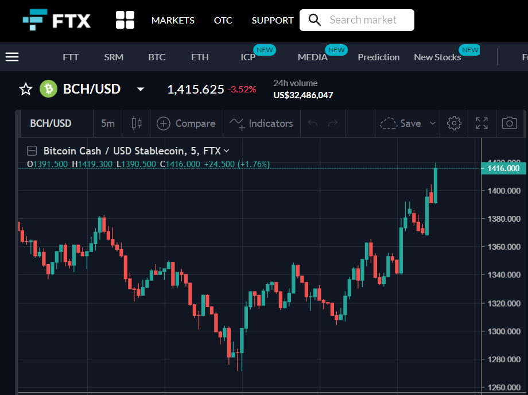
Task: Open the Indicators menu
Action: tap(261, 123)
